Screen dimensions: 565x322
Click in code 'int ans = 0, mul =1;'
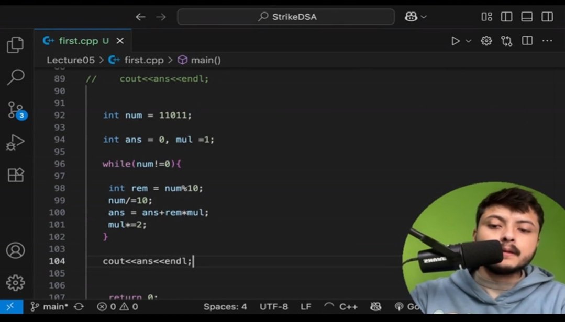point(159,140)
